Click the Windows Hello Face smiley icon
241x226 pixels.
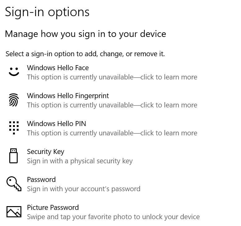tap(14, 72)
